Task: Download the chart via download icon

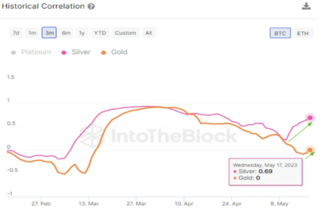Action: click(x=306, y=6)
